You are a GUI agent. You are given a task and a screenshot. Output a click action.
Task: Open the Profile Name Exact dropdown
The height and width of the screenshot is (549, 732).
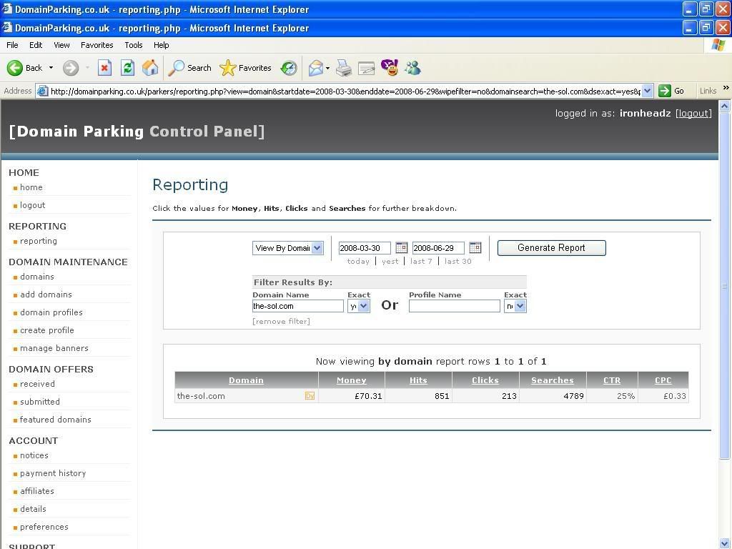[x=520, y=306]
